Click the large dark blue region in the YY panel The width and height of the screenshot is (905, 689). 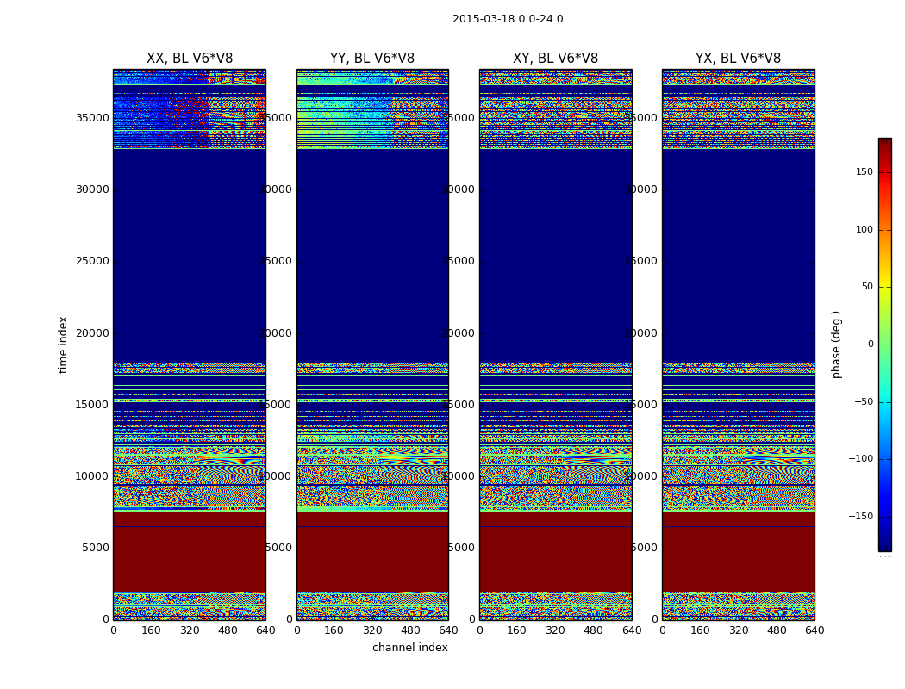pos(372,258)
